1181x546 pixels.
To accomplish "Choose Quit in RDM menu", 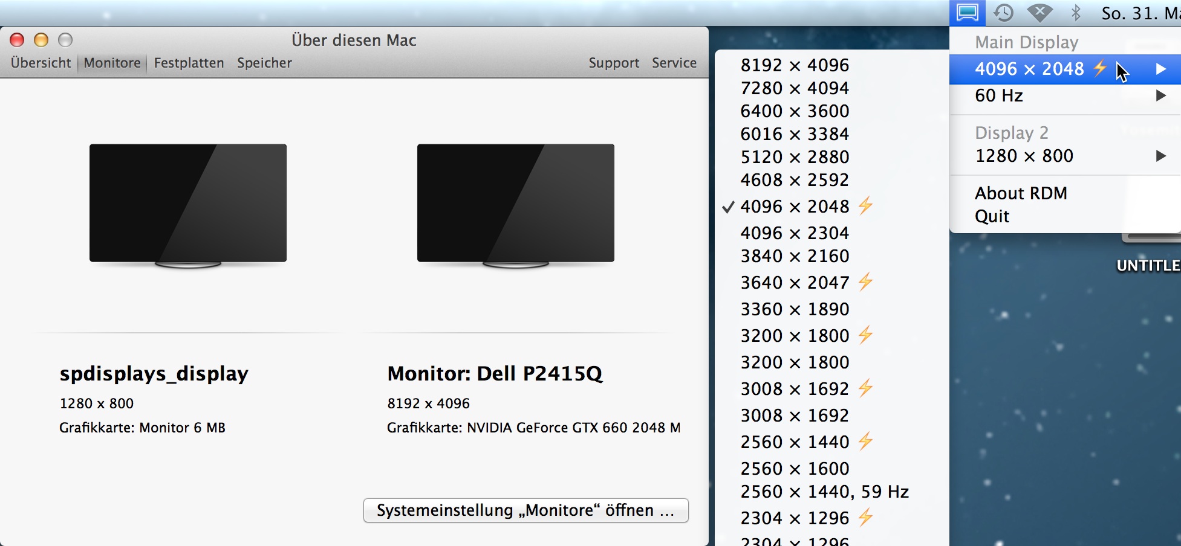I will pos(992,216).
